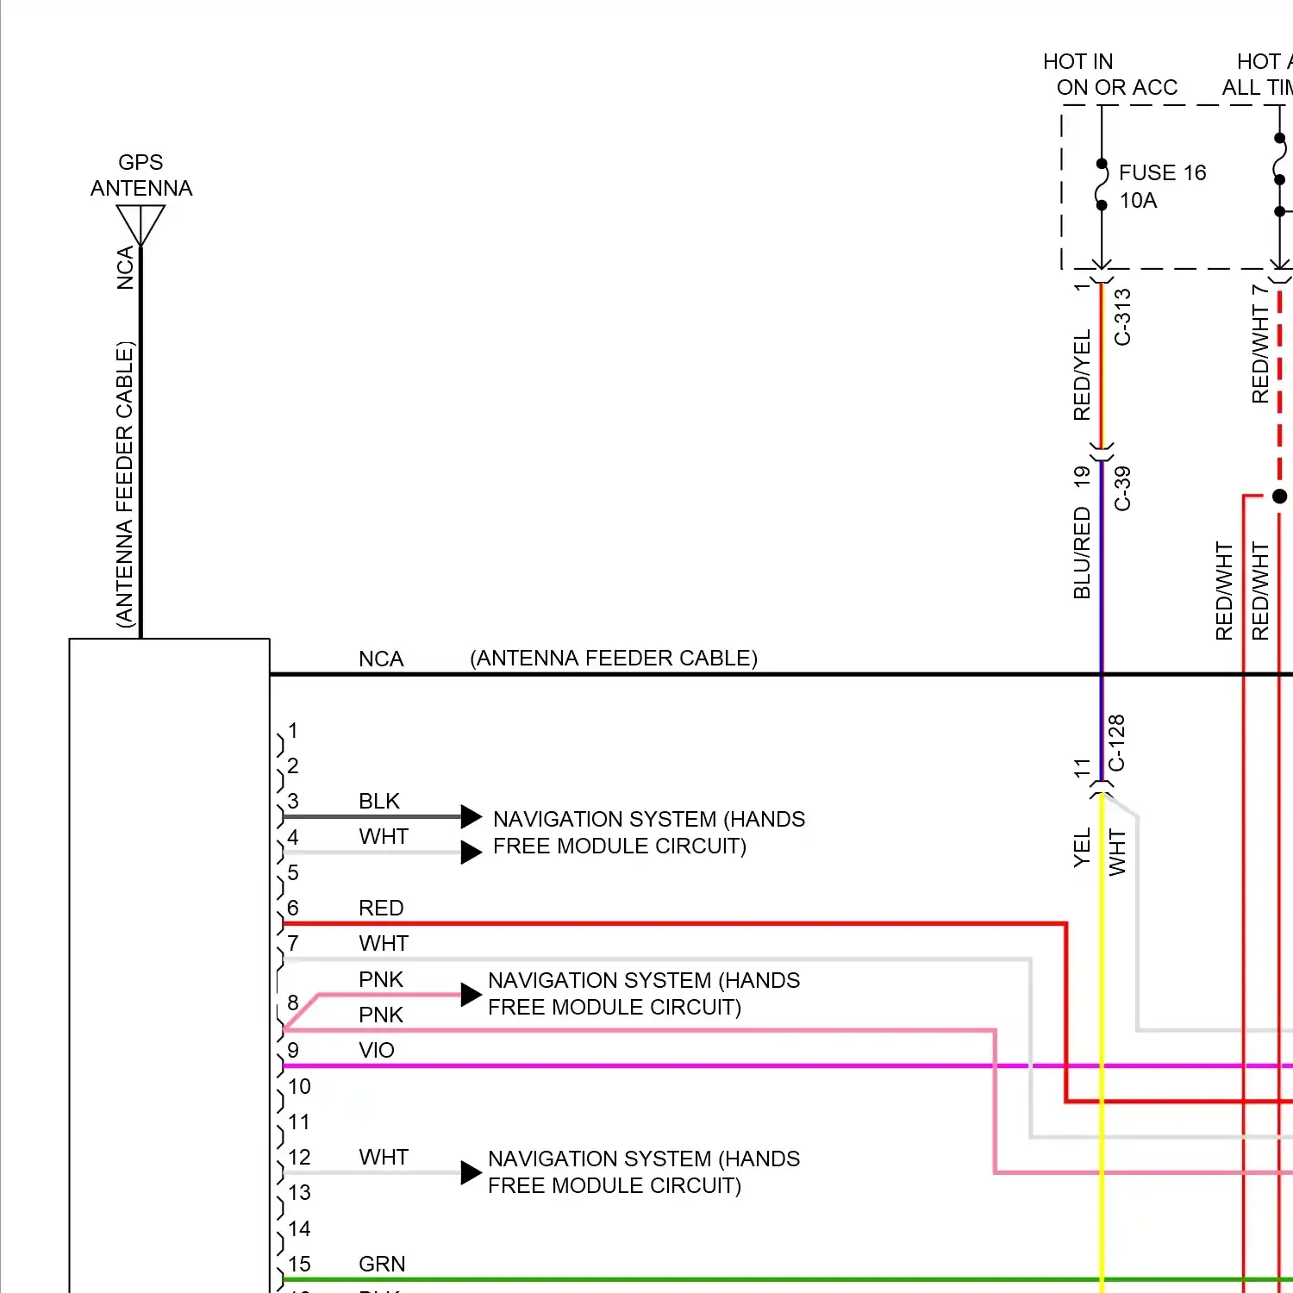The width and height of the screenshot is (1293, 1293).
Task: Select the GPS antenna triangle symbol
Action: (x=141, y=226)
